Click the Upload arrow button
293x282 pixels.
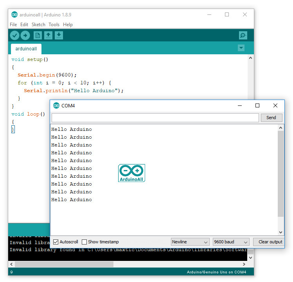(x=25, y=35)
